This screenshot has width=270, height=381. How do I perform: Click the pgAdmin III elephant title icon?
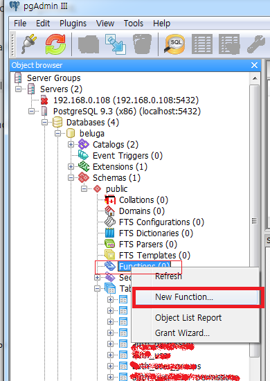click(x=14, y=6)
